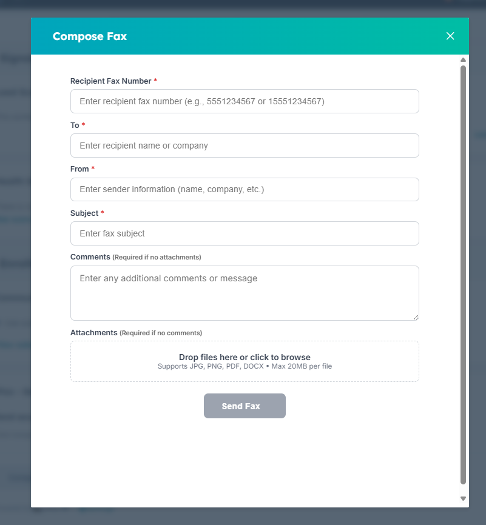Focus the Comments text area
The width and height of the screenshot is (486, 525).
[245, 293]
